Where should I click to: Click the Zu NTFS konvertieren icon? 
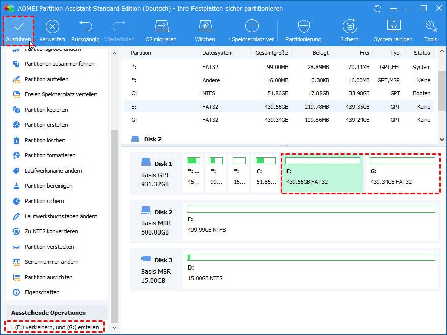[x=17, y=231]
